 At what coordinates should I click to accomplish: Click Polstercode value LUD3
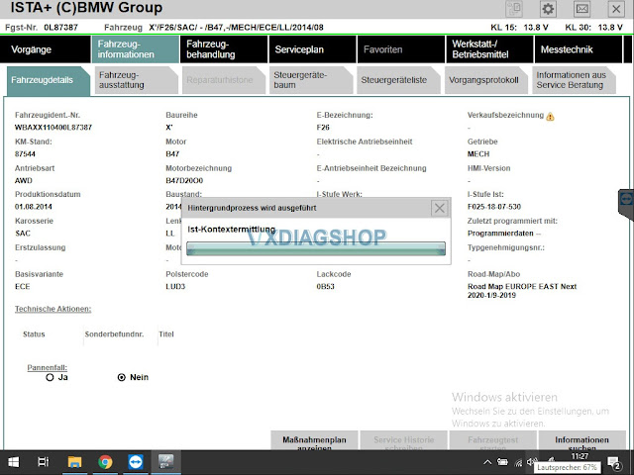pos(175,286)
